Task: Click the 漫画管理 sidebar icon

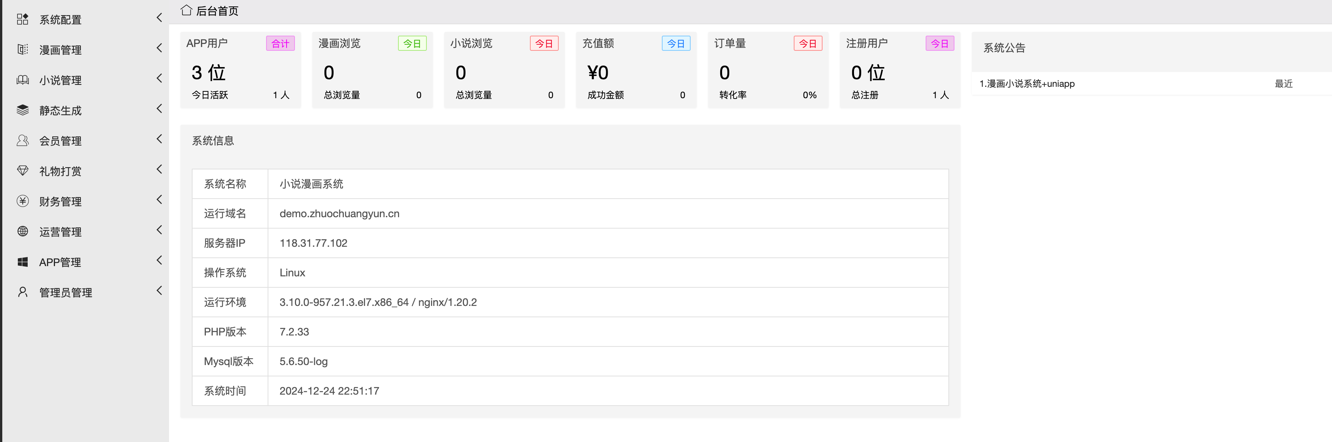Action: pyautogui.click(x=22, y=50)
